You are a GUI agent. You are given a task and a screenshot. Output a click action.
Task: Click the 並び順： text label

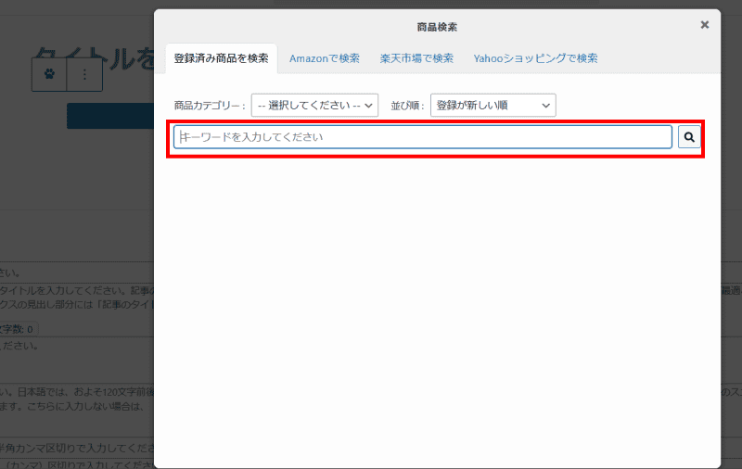(x=407, y=106)
